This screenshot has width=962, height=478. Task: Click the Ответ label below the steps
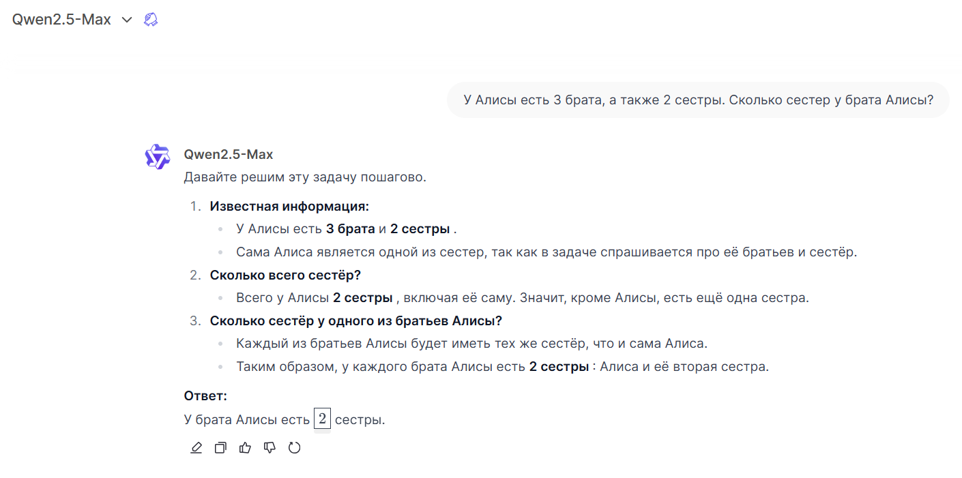pos(201,395)
